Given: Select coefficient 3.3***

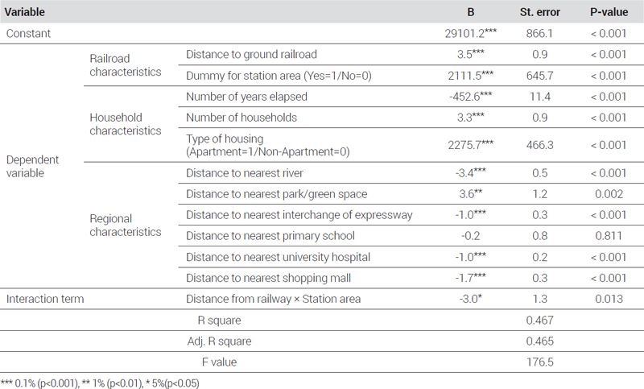Looking at the screenshot, I should pos(471,118).
